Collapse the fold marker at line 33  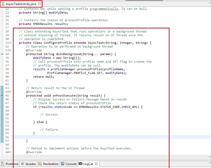[x=10, y=50]
